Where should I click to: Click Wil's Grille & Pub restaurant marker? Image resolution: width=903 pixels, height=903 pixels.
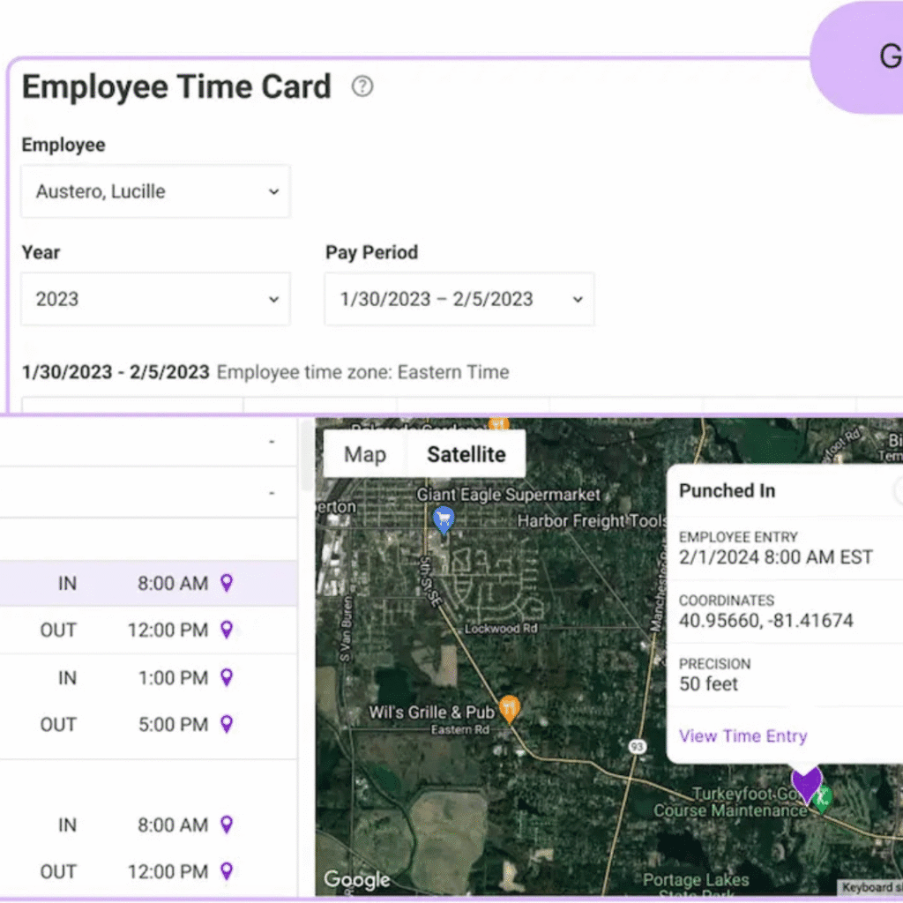(509, 708)
